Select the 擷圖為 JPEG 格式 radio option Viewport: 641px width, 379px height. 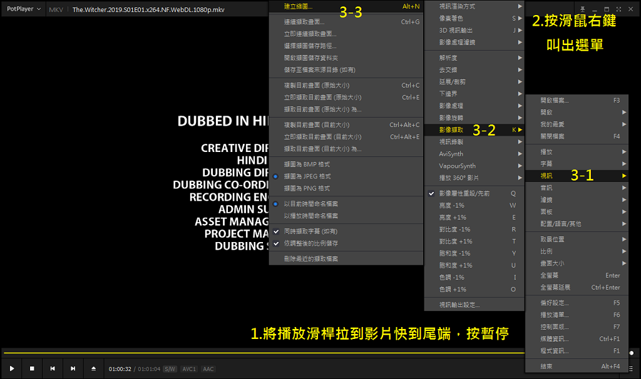click(x=346, y=176)
